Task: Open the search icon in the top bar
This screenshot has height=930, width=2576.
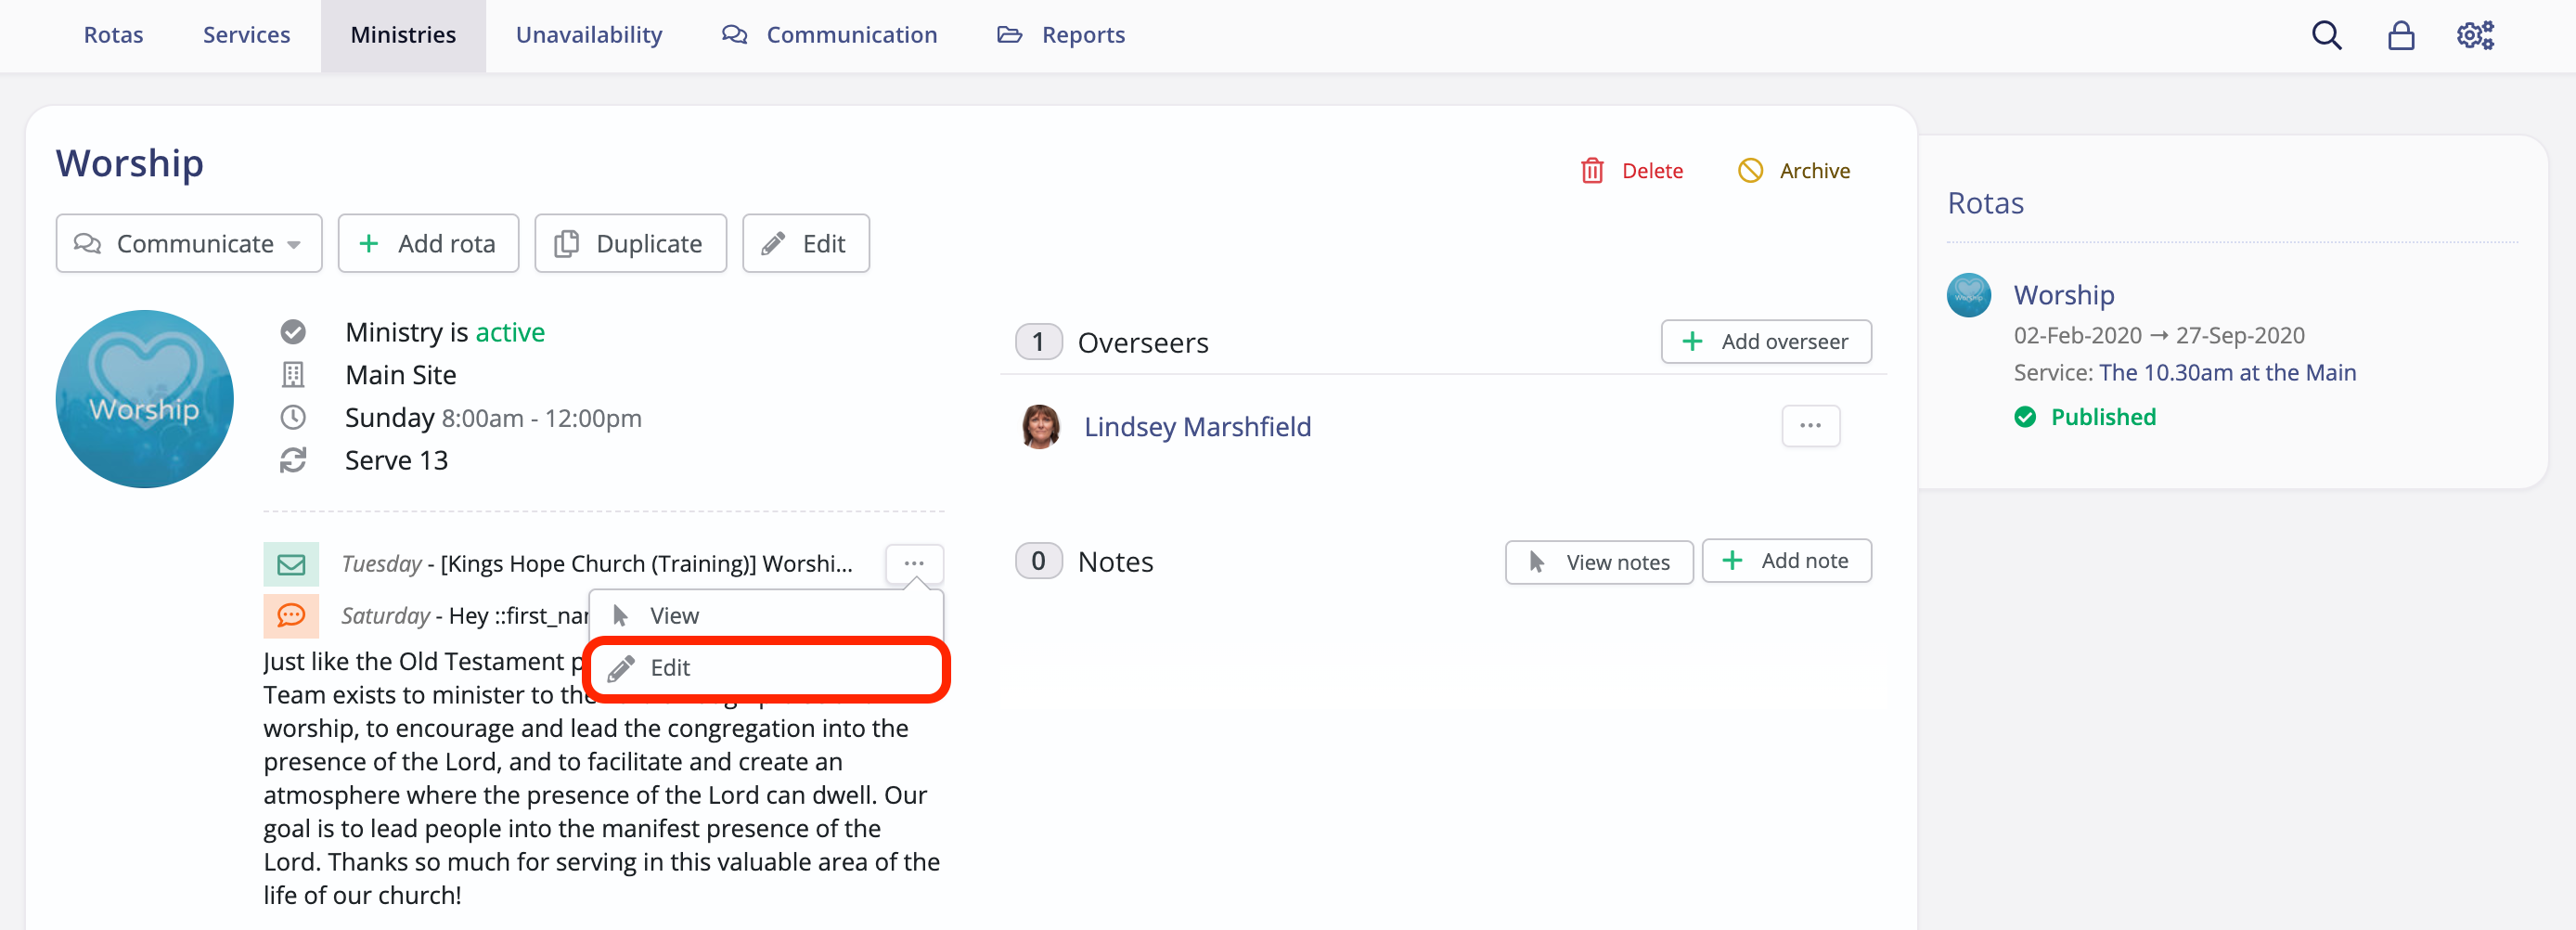Action: pos(2327,35)
